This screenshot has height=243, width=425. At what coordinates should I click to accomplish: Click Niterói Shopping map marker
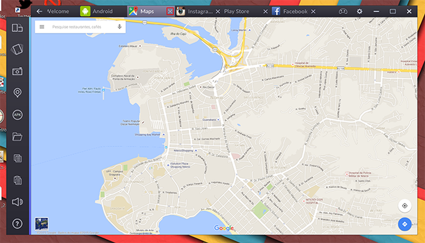coord(196,150)
